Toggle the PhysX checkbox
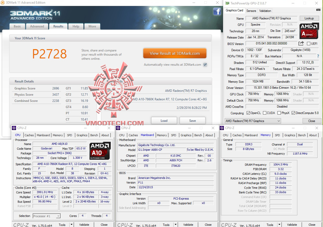Image resolution: width=323 pixels, height=227 pixels. (x=279, y=113)
